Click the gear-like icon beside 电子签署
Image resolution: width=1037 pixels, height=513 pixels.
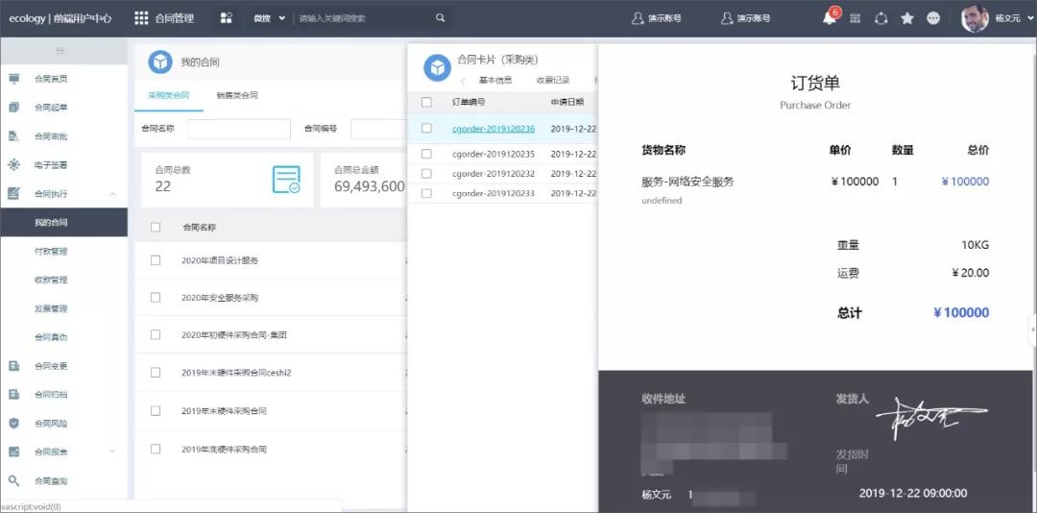[13, 165]
